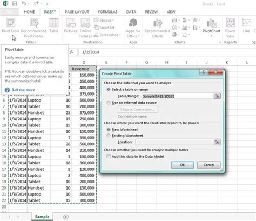Viewport: 256px width, 221px height.
Task: Click the Redo arrow icon
Action: tap(36, 3)
